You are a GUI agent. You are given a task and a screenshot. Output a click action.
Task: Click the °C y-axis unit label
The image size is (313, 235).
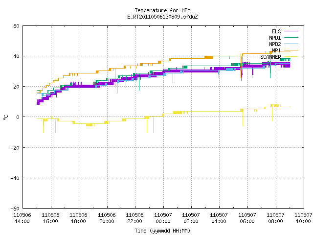point(6,117)
